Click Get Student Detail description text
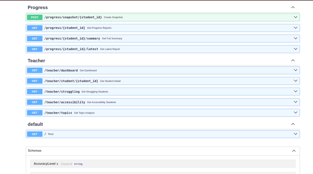Viewport: 313px width, 174px height. (x=110, y=81)
